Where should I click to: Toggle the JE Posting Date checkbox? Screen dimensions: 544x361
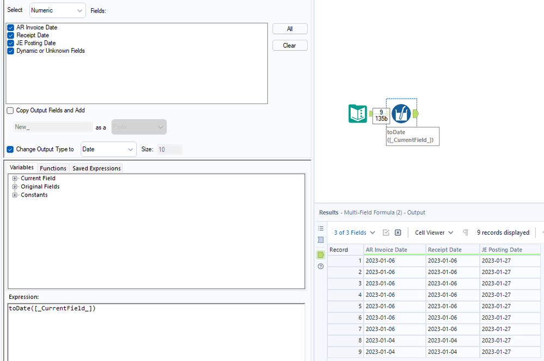11,43
